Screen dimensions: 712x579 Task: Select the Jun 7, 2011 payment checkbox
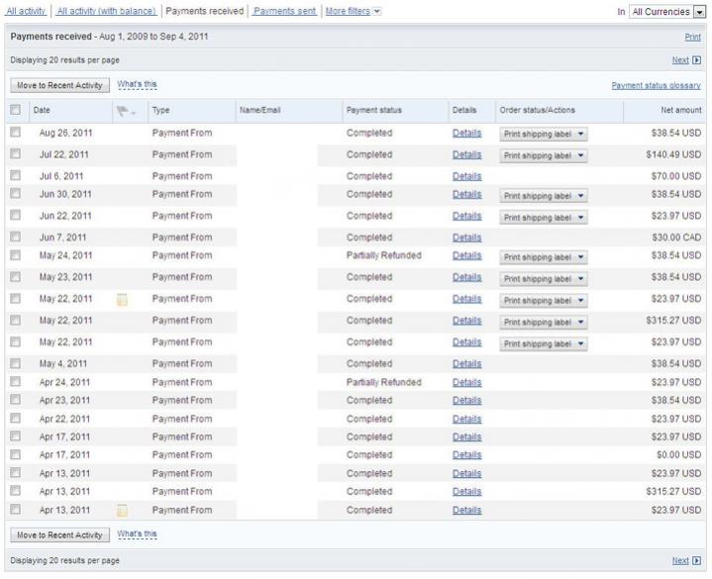click(15, 238)
